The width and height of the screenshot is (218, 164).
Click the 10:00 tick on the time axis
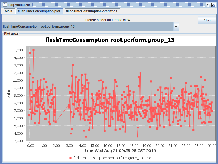point(29,145)
